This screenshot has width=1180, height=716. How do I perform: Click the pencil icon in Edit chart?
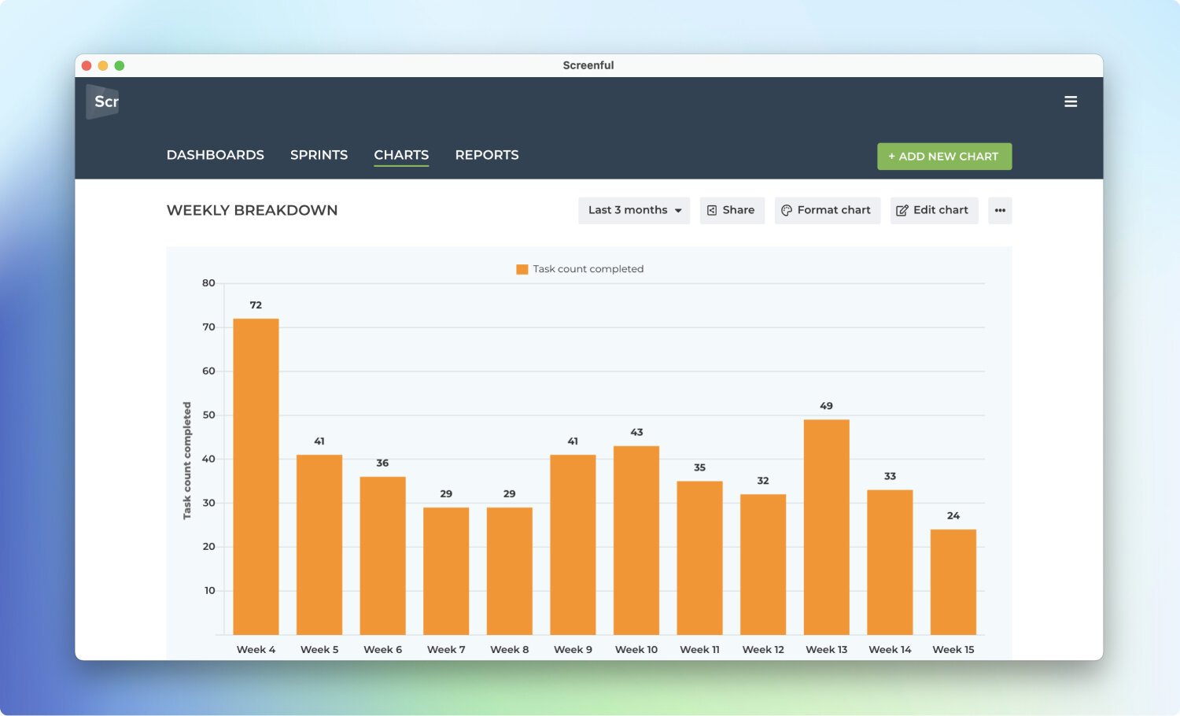coord(902,211)
